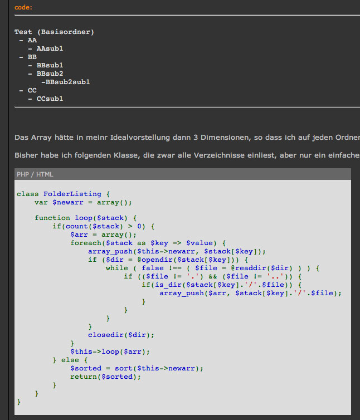Click the "$this->loop($arr);" recursive call
This screenshot has width=360, height=420.
click(x=110, y=351)
